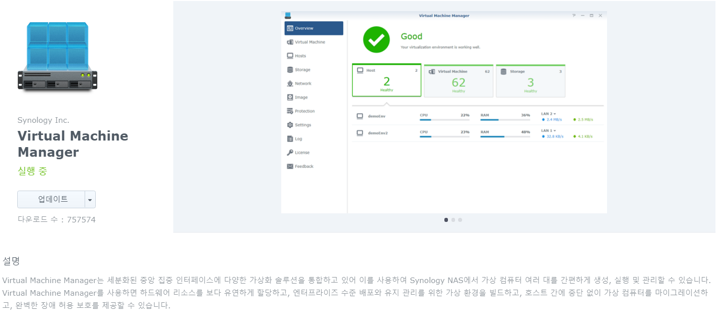This screenshot has width=717, height=322.
Task: Click the License label in preview sidebar
Action: tap(302, 153)
